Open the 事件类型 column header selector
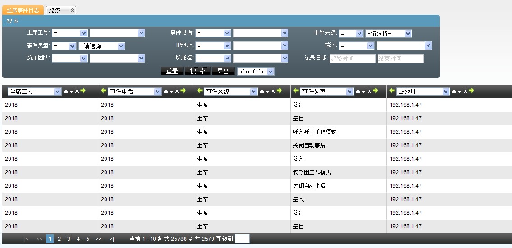This screenshot has height=248, width=512. pyautogui.click(x=327, y=91)
